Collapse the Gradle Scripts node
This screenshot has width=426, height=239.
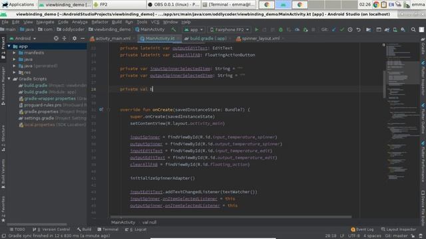(9, 79)
